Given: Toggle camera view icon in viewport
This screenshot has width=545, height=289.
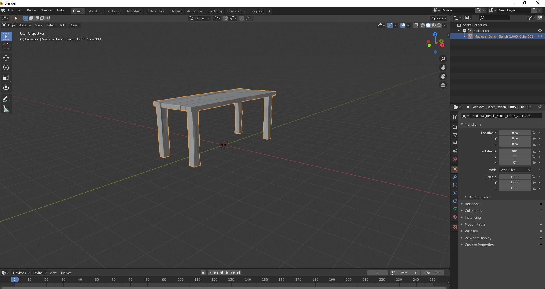Looking at the screenshot, I should click(x=443, y=76).
